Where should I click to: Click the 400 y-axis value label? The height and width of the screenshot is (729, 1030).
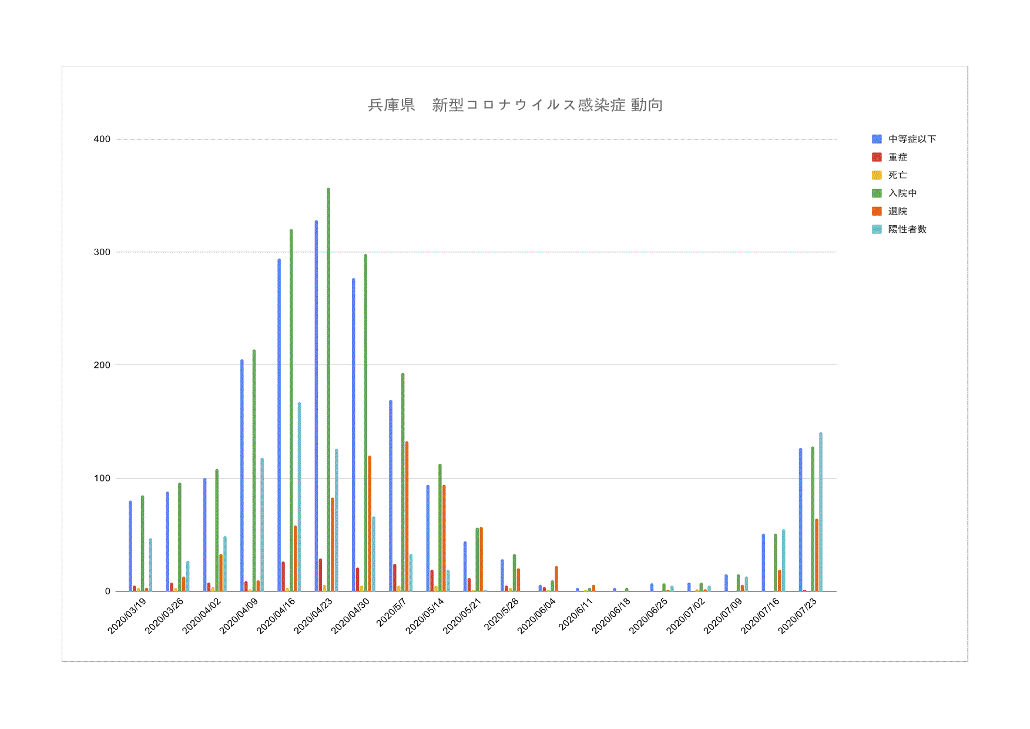pyautogui.click(x=102, y=139)
